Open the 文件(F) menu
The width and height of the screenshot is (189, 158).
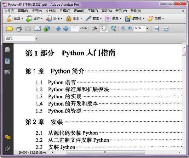coord(9,11)
